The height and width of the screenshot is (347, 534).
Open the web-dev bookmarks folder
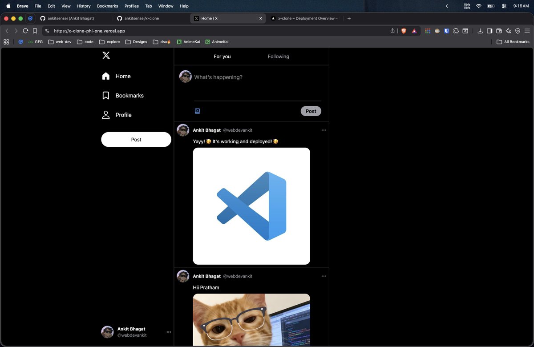[60, 42]
